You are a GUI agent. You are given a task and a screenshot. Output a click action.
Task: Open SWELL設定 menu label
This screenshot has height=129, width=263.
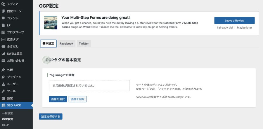[15, 54]
